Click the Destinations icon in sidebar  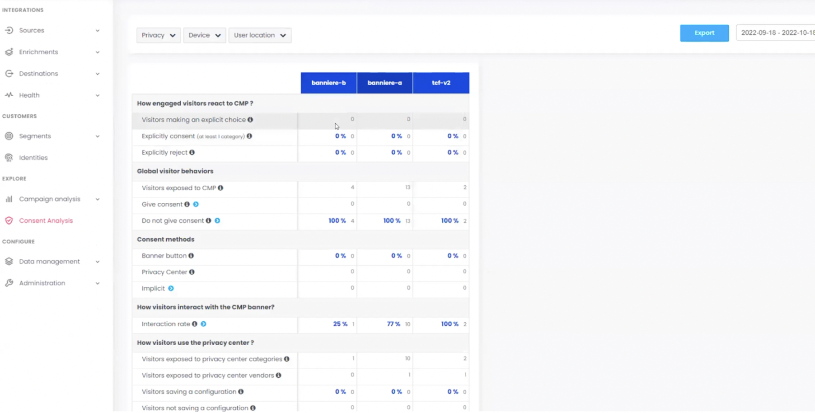click(9, 74)
